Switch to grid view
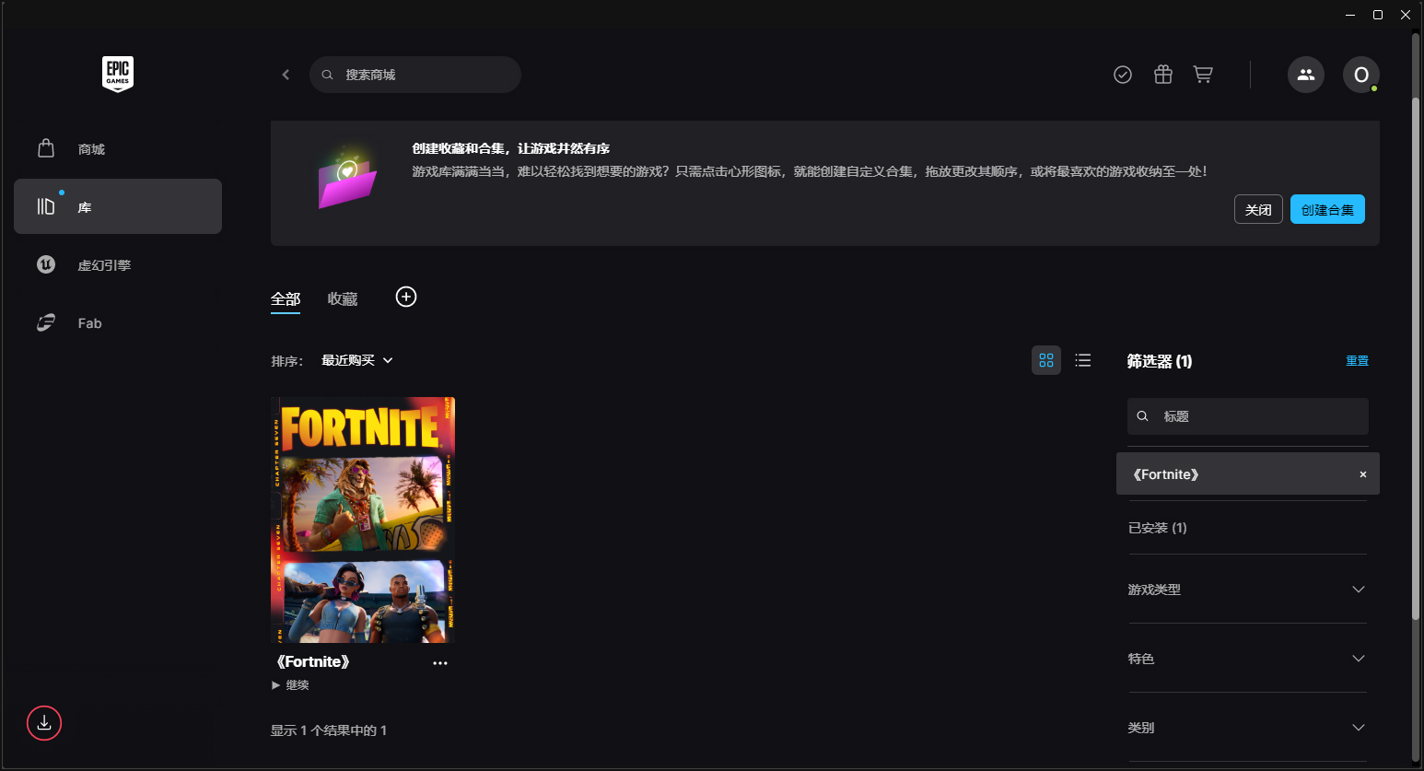1424x771 pixels. coord(1046,360)
